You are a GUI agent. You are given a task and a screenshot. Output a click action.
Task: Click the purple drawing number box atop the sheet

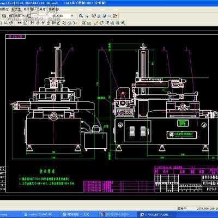(16, 37)
